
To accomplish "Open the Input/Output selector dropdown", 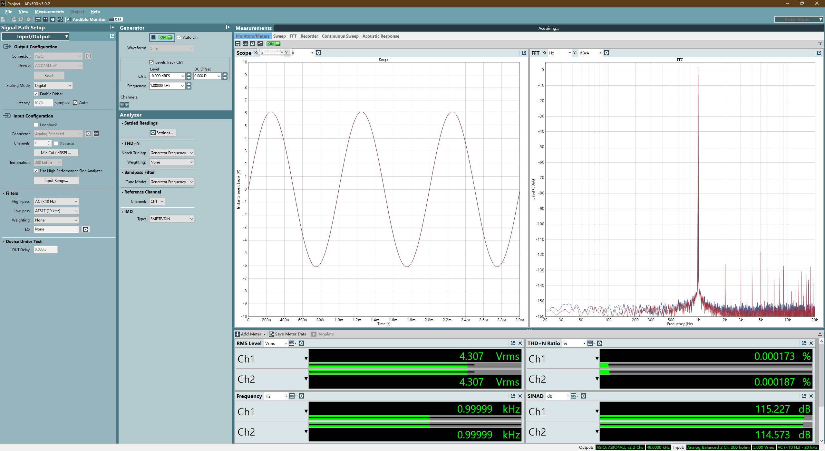I will (x=35, y=36).
